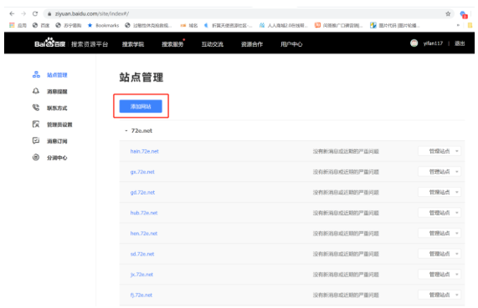478x308 pixels.
Task: Click the Baidu logo
Action: tap(49, 43)
